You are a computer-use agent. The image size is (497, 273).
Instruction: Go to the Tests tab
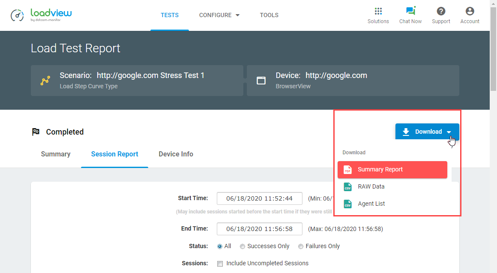pyautogui.click(x=170, y=15)
